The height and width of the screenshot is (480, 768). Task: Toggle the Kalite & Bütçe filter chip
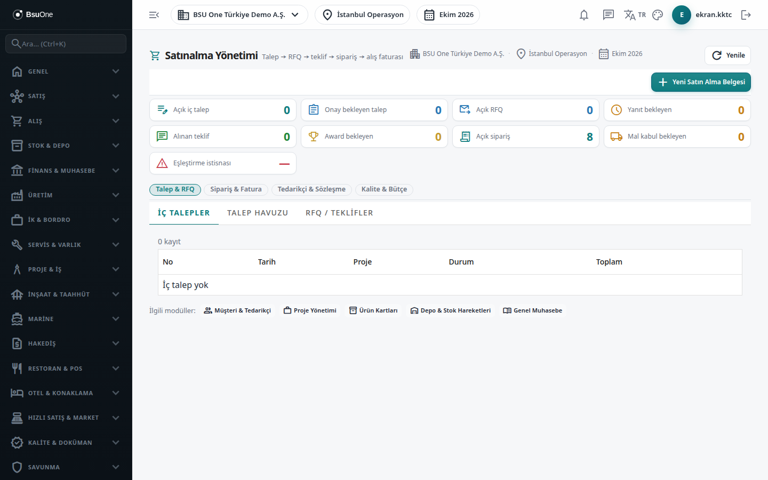pos(384,189)
